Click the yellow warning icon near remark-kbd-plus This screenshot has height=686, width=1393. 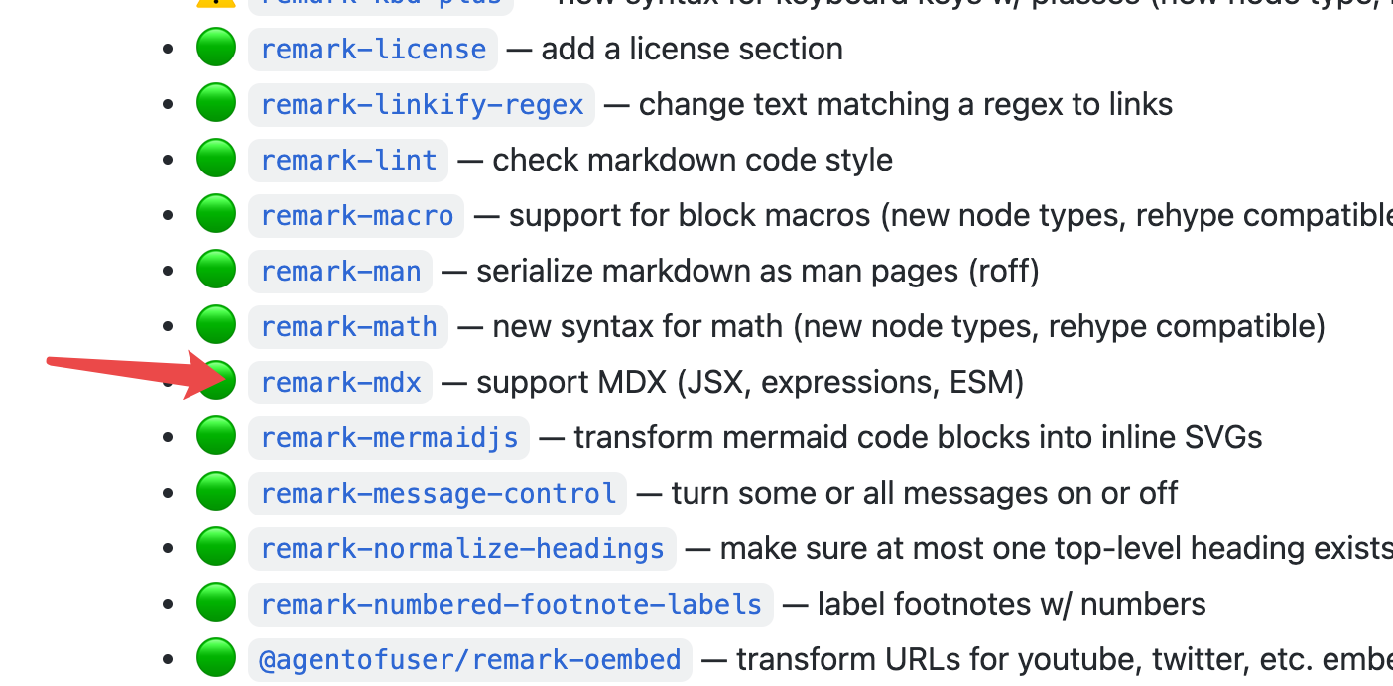click(215, 5)
